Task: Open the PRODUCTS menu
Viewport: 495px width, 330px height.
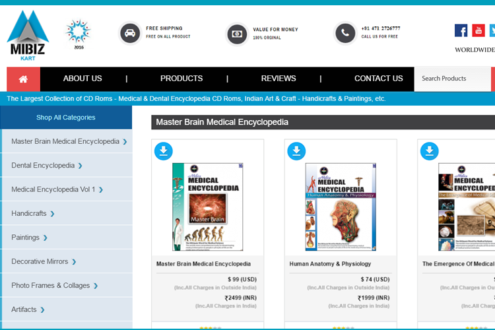Action: pos(181,79)
